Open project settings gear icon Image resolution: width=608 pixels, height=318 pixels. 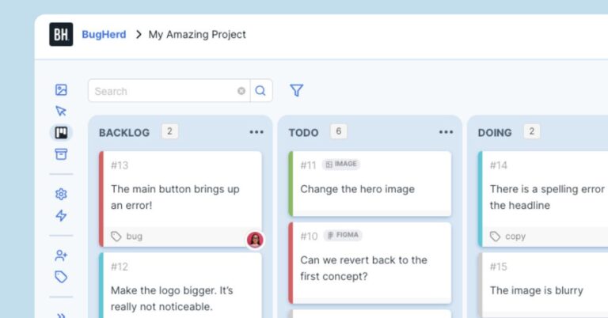(x=61, y=194)
